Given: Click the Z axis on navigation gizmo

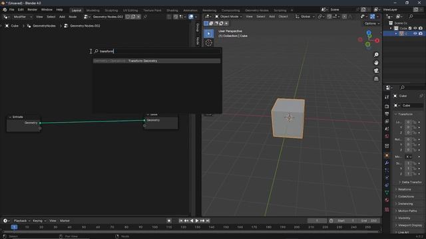Looking at the screenshot, I should pyautogui.click(x=369, y=33).
